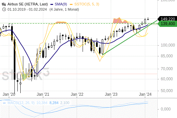Screen dimensions: 177x118
Task: Click the 85,000 price axis label
Action: (x=167, y=56)
